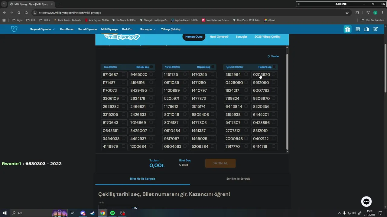Open Discord from the taskbar
Image resolution: width=387 pixels, height=217 pixels.
pyautogui.click(x=83, y=213)
